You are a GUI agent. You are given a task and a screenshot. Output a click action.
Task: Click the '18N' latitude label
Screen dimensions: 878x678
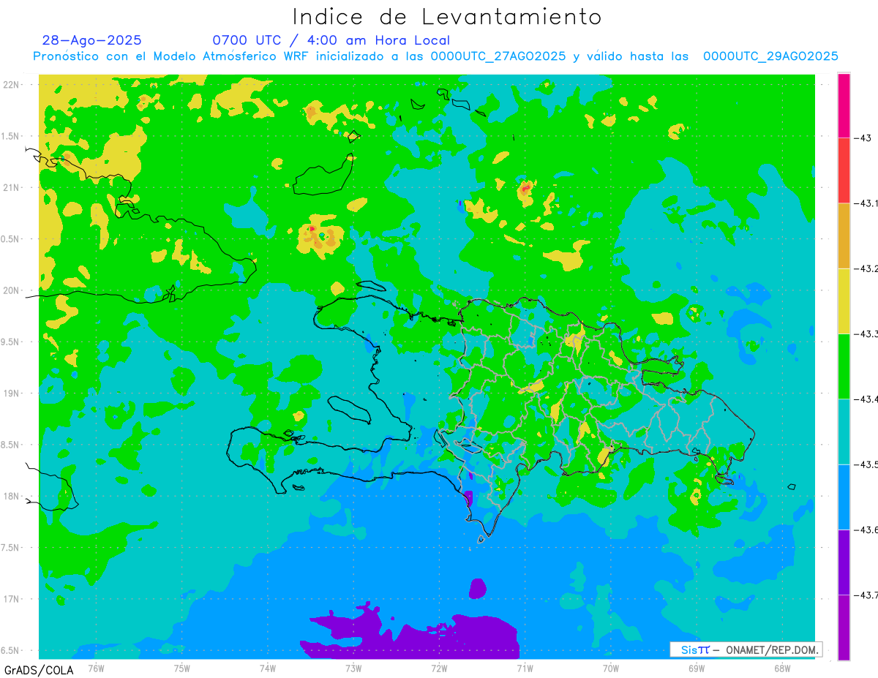click(12, 496)
